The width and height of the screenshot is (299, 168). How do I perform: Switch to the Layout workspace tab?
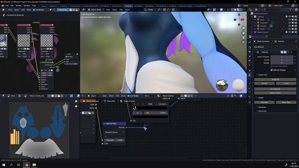(x=43, y=6)
